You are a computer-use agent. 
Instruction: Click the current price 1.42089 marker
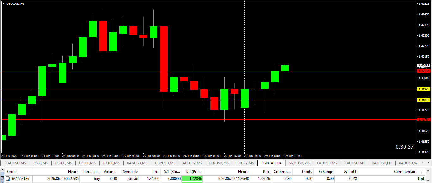click(x=424, y=65)
